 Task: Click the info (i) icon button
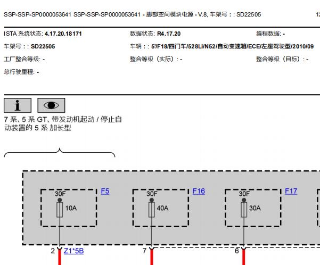18,105
